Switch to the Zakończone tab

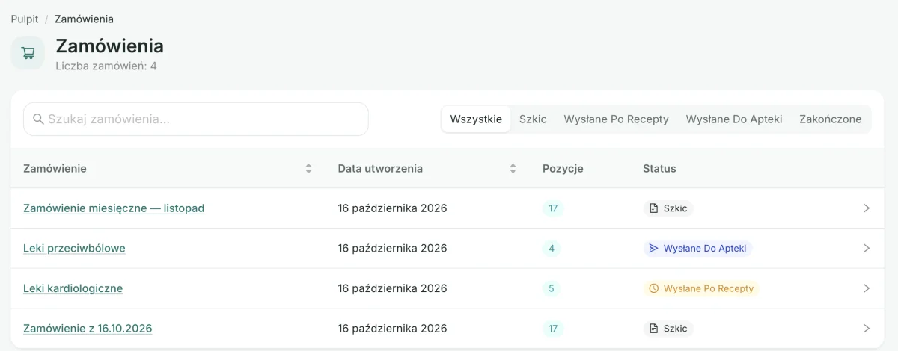(830, 119)
